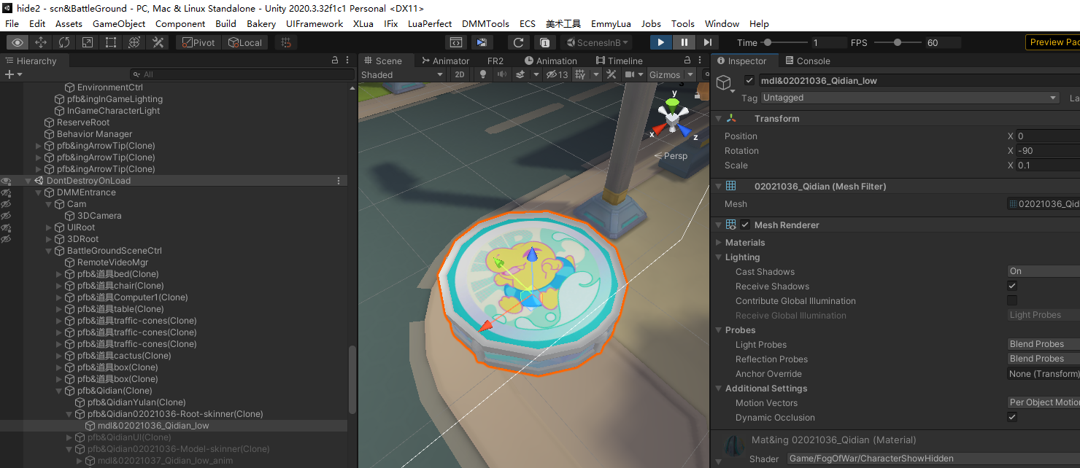Click the Step frame button

pos(707,42)
